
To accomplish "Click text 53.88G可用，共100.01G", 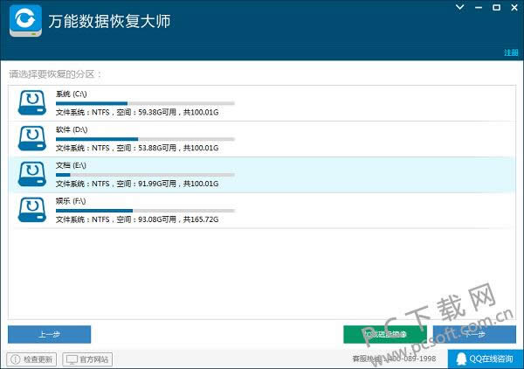I will coord(178,148).
